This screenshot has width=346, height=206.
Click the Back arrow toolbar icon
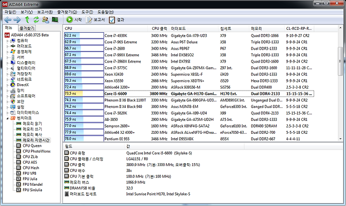click(x=8, y=20)
